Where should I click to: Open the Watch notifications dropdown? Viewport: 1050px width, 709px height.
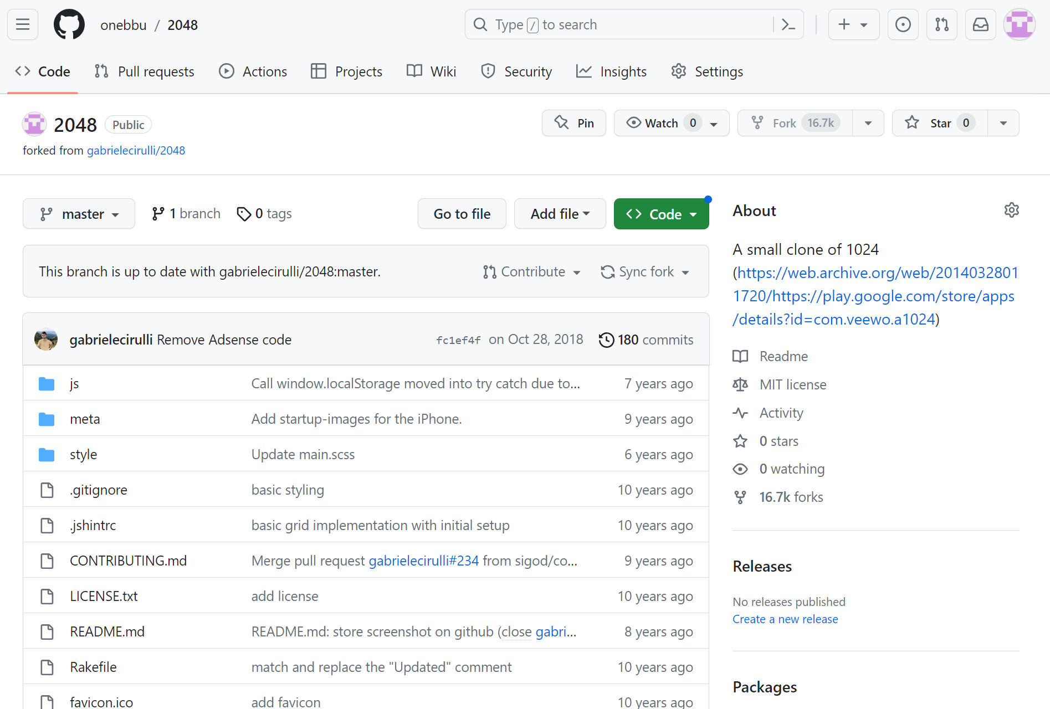672,123
